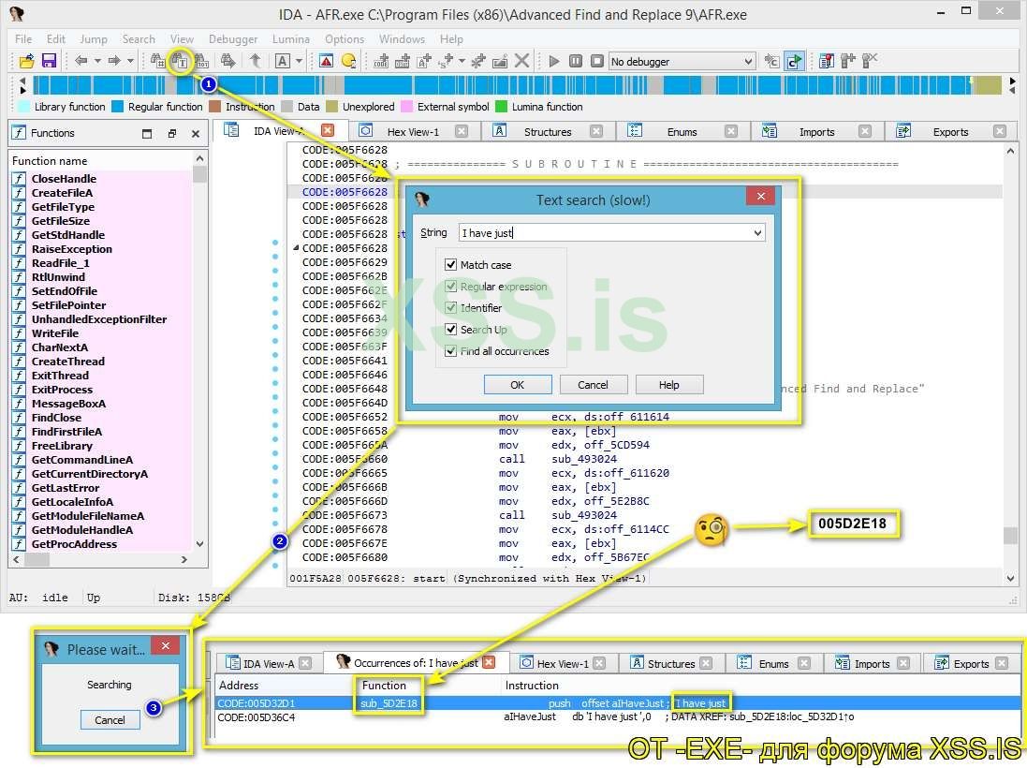Switch to the Structures tab

coord(548,132)
